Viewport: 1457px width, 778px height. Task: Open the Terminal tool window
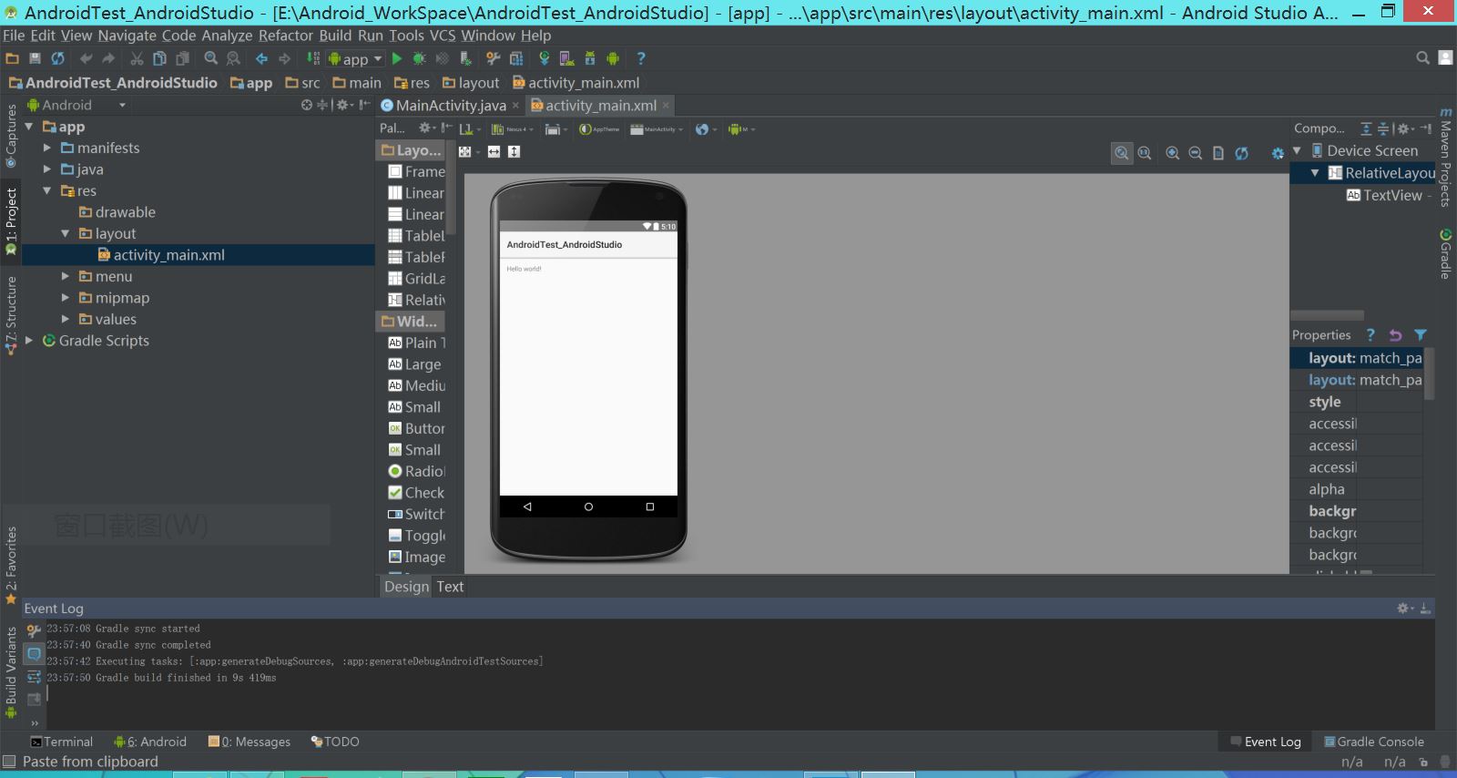[x=62, y=742]
